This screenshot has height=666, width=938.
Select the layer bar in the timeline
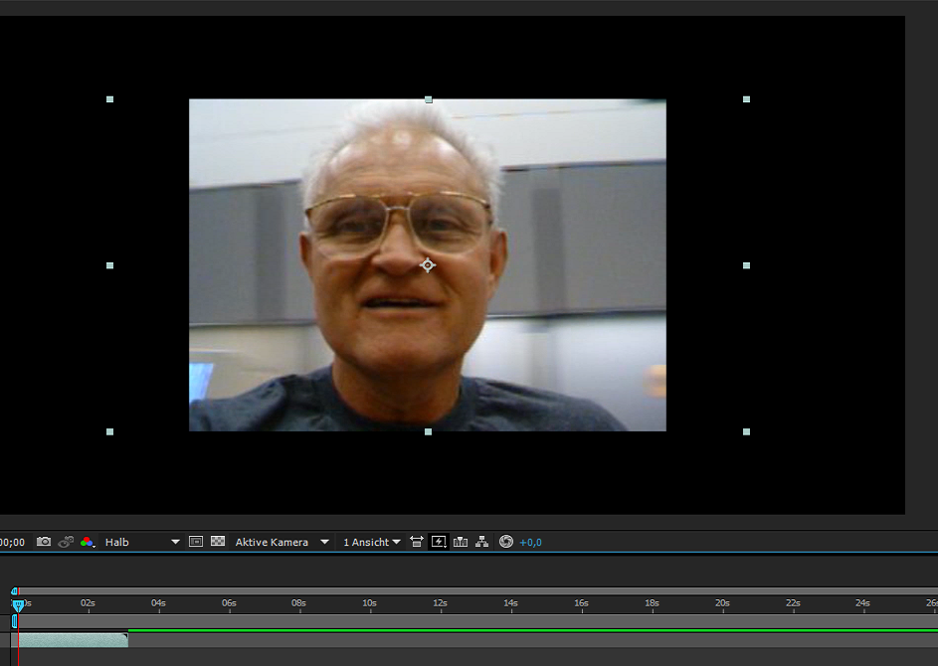pos(70,640)
